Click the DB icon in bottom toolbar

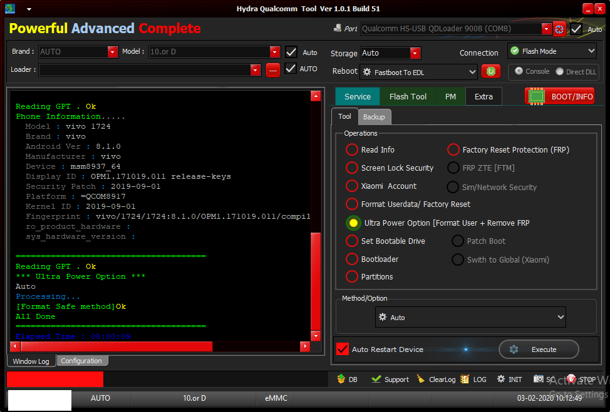pyautogui.click(x=341, y=379)
